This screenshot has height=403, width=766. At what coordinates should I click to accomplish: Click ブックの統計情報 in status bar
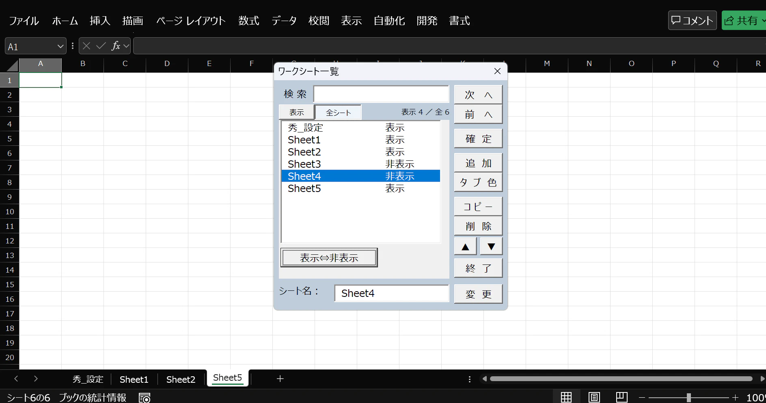[x=93, y=397]
